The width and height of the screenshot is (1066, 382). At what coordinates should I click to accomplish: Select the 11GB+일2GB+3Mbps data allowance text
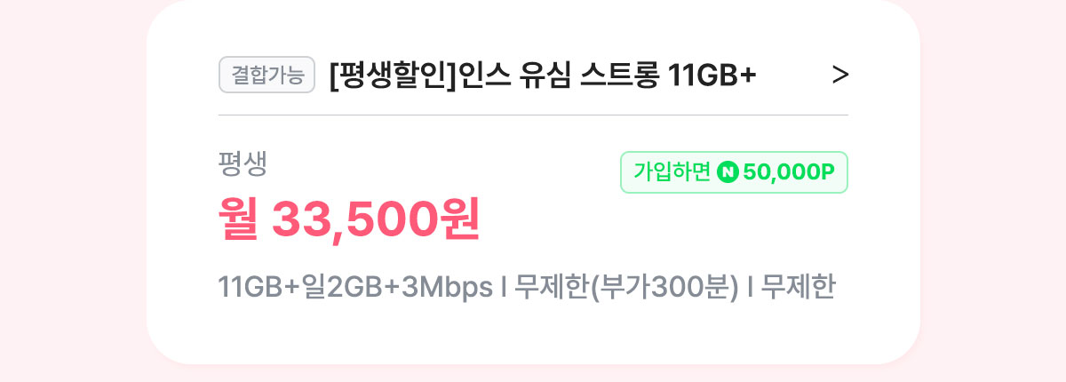coord(355,289)
